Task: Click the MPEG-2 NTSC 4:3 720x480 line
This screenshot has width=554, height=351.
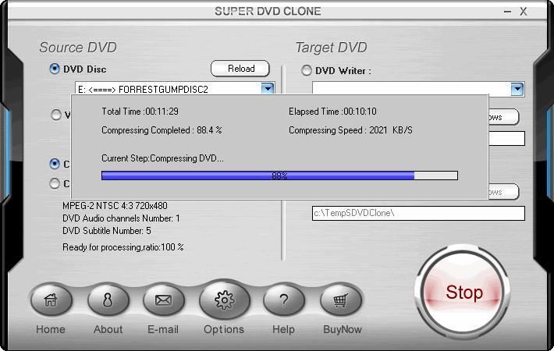Action: tap(115, 205)
